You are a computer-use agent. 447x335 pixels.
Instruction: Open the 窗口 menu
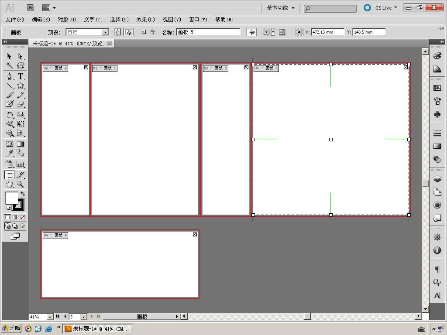point(198,20)
